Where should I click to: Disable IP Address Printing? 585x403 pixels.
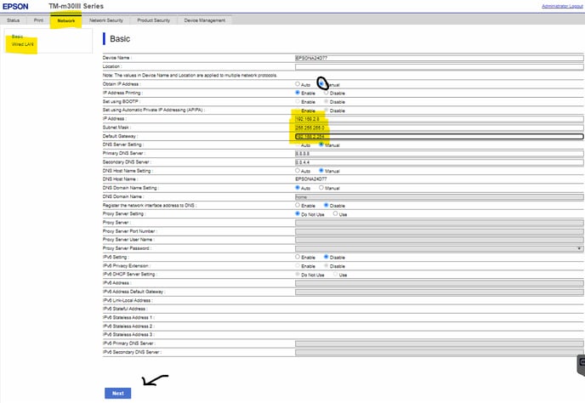(x=326, y=93)
